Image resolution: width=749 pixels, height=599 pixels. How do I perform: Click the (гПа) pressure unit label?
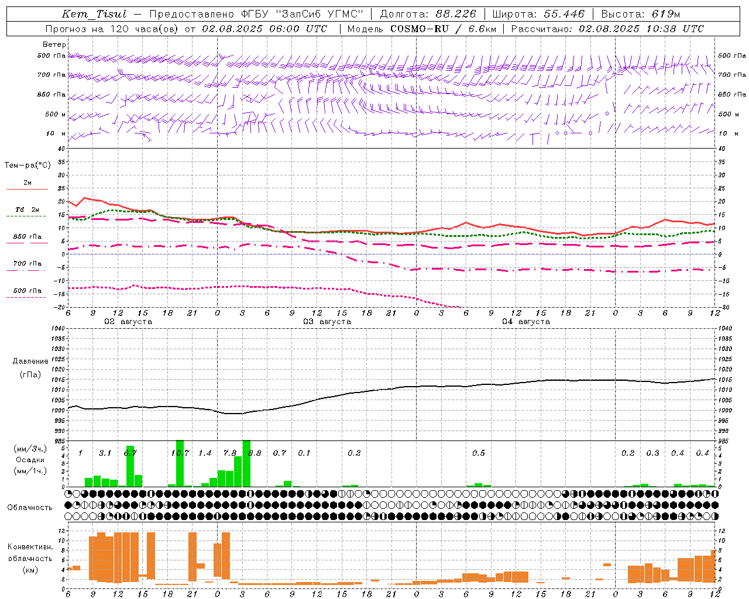(x=30, y=374)
